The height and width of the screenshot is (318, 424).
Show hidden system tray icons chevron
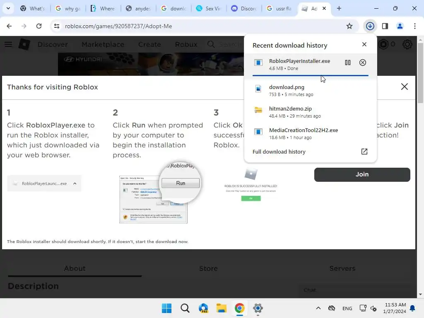(x=318, y=308)
